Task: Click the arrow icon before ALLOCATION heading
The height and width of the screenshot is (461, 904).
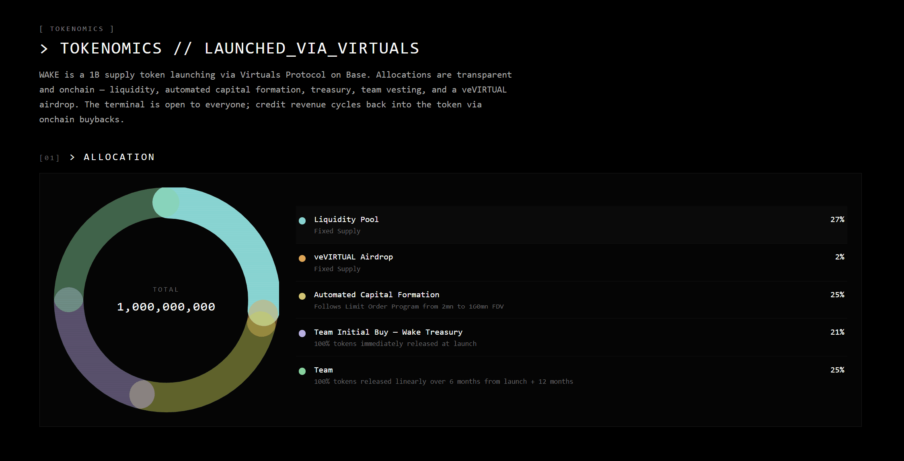Action: click(x=72, y=157)
